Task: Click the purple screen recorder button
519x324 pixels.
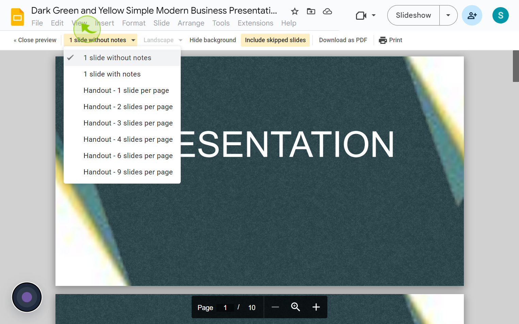Action: (27, 297)
